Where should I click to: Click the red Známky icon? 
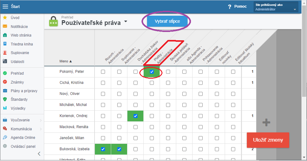coord(5,82)
